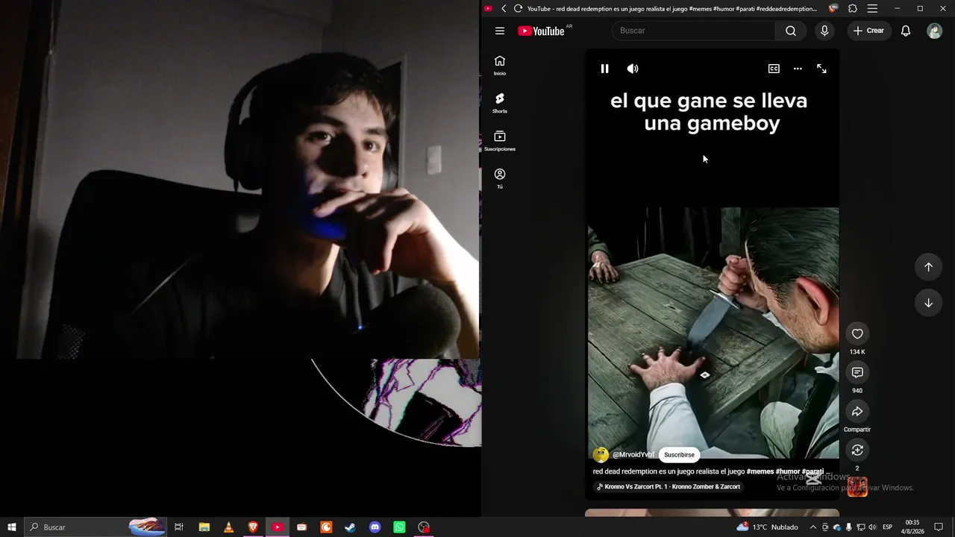Mute the Short's audio
Image resolution: width=955 pixels, height=537 pixels.
point(633,69)
